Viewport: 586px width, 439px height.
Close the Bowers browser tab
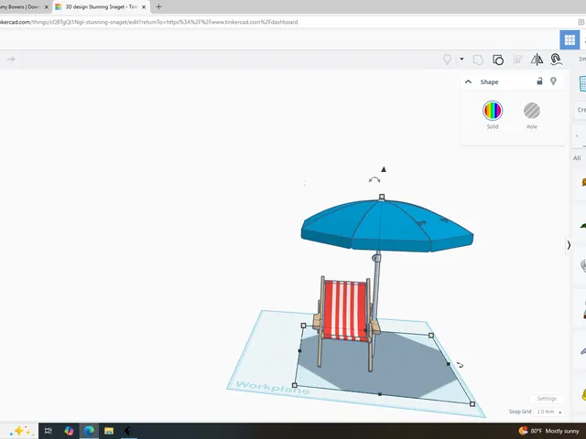47,6
